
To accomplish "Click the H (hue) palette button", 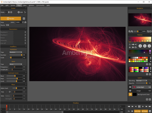I will tap(140, 46).
